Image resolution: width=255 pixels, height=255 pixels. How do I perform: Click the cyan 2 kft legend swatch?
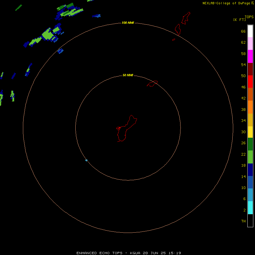pyautogui.click(x=250, y=208)
